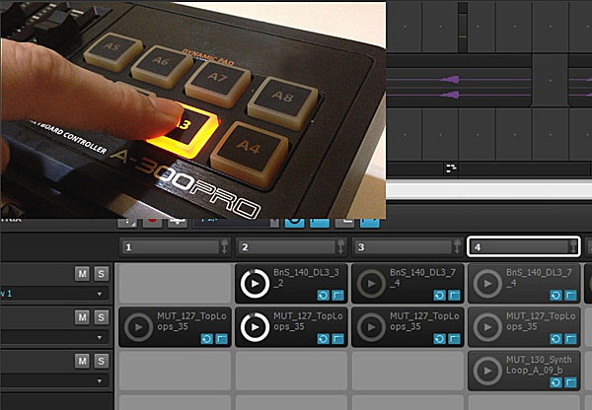Screen dimensions: 592x410
Task: Trigger all cells with column 1 arrow
Action: [224, 246]
